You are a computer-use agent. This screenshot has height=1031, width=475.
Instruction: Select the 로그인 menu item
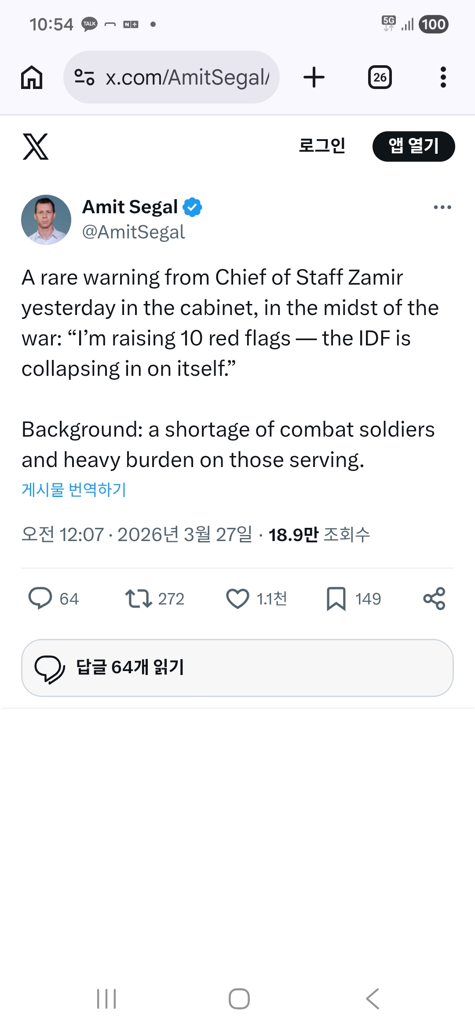[x=322, y=146]
